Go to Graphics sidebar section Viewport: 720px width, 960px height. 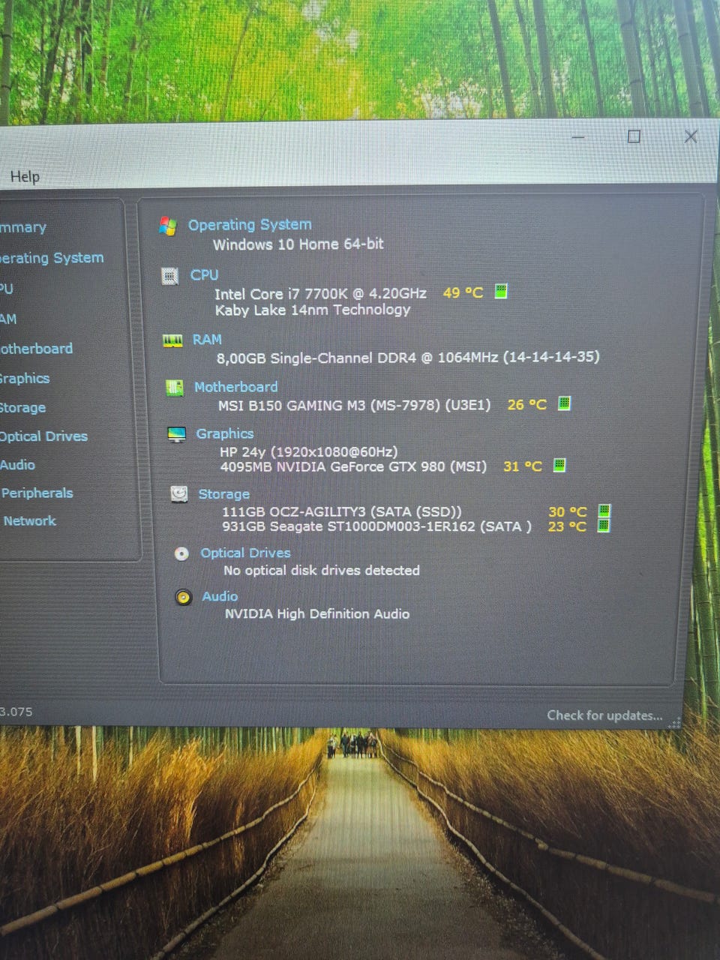[25, 379]
